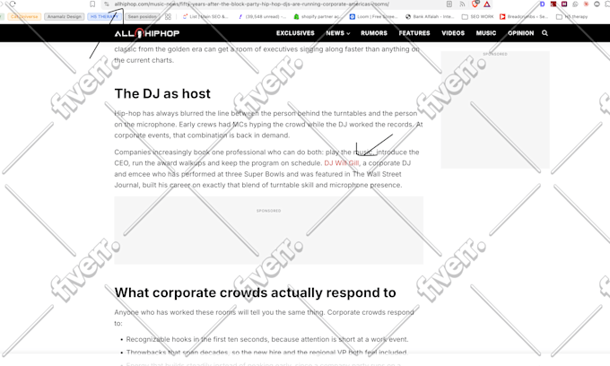Go to the VIDEOS section
The height and width of the screenshot is (366, 610).
point(453,33)
